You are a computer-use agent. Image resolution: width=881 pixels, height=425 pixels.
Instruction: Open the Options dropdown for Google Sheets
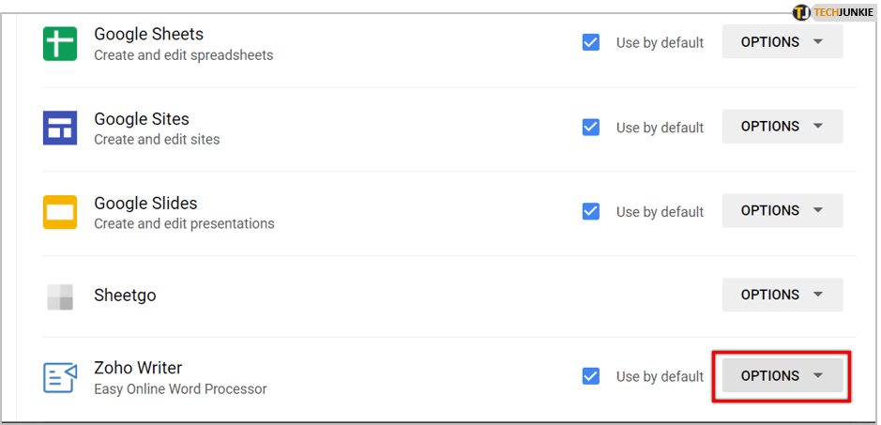[782, 42]
